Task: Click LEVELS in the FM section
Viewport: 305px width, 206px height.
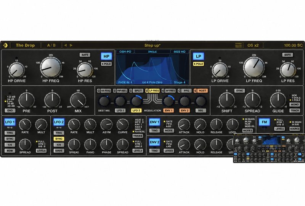Action: point(279,129)
